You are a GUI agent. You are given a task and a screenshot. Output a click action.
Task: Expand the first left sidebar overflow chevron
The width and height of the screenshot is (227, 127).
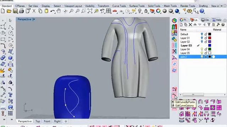(x=4, y=119)
